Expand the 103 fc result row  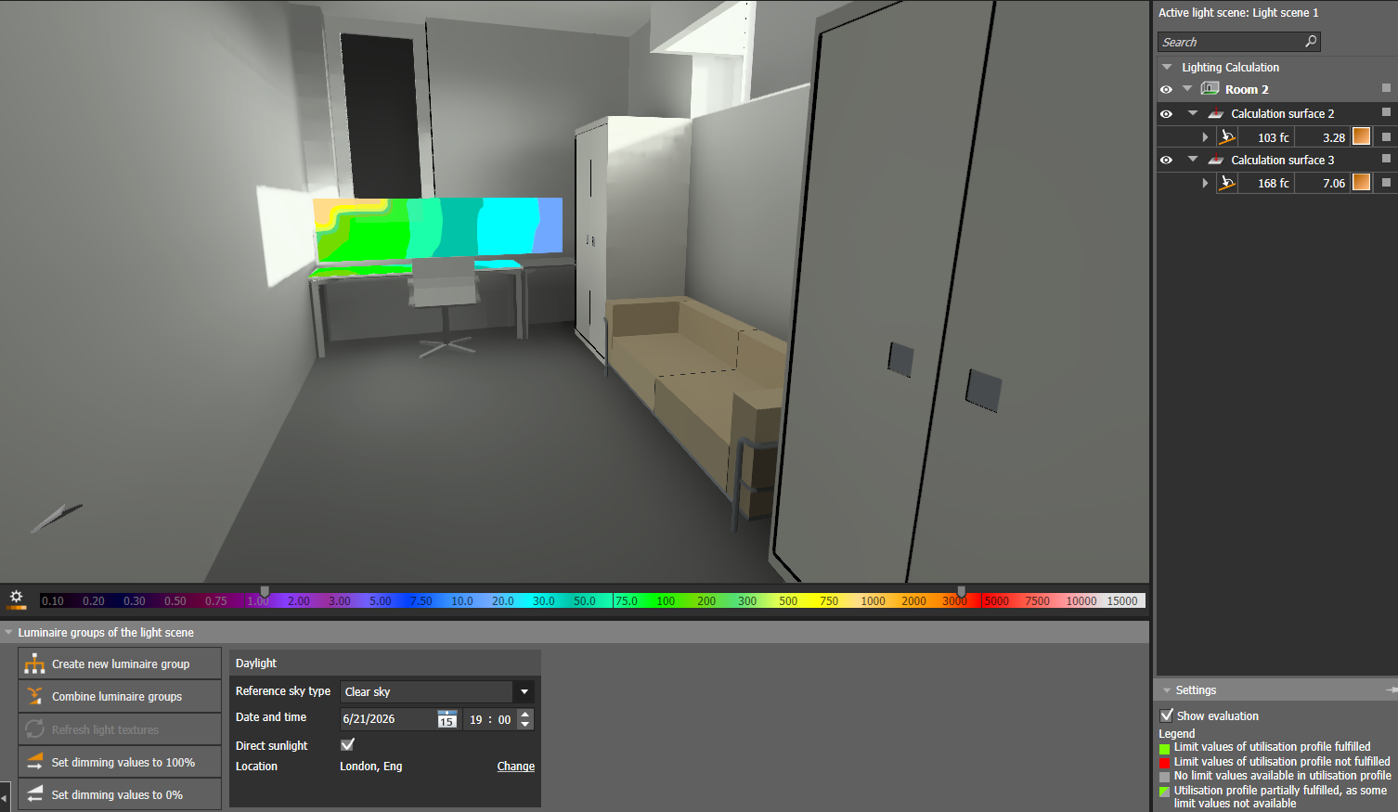(1205, 137)
